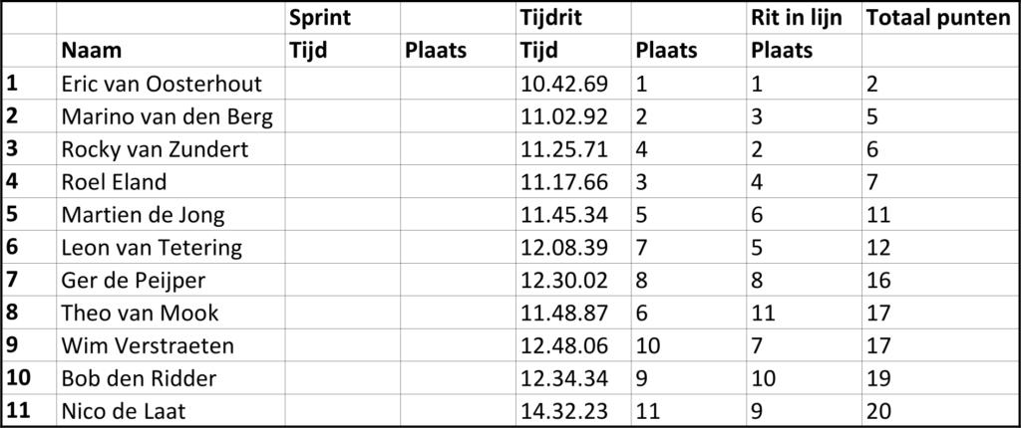Select the Rit in lijn header

point(797,17)
